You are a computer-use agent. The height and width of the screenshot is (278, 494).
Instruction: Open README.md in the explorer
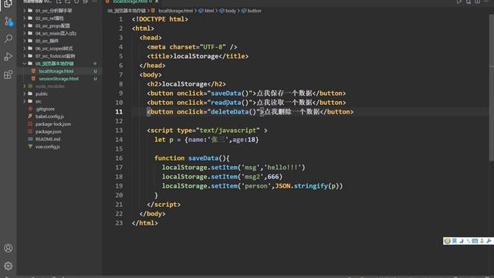(x=48, y=139)
